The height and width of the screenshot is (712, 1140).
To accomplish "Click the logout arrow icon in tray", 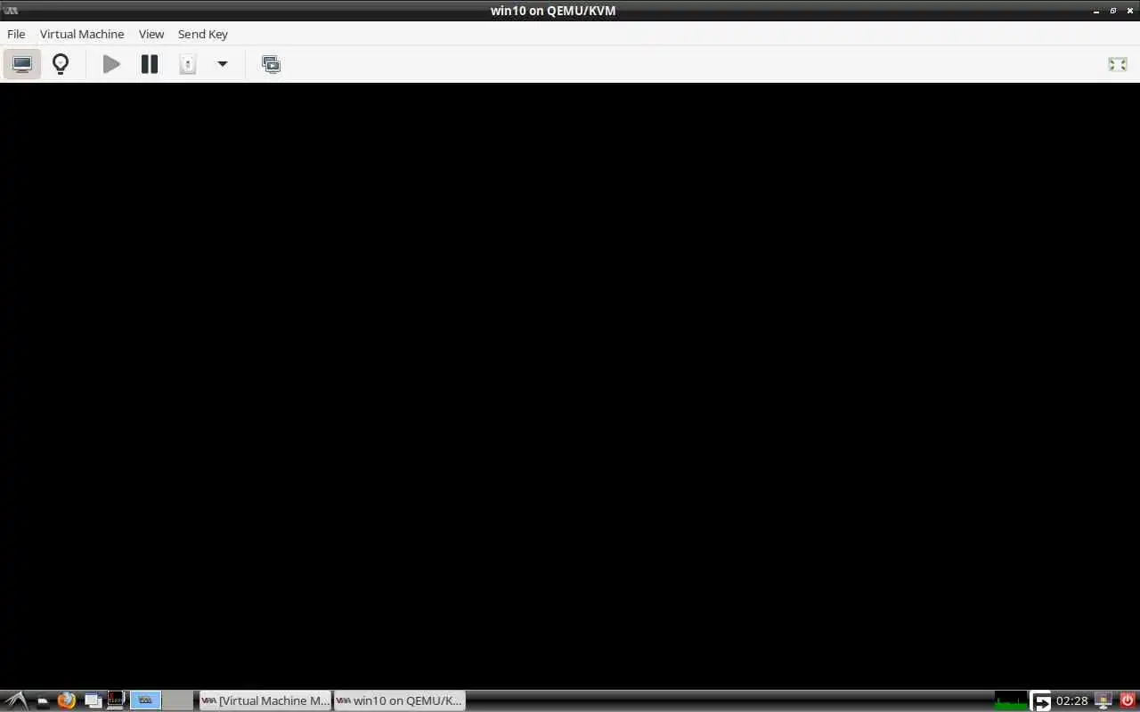I will (1040, 701).
